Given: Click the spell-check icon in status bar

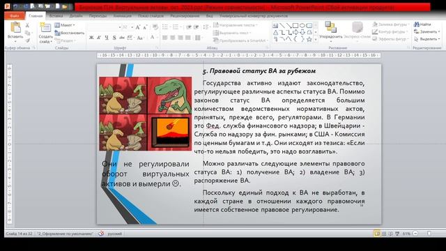Looking at the screenshot, I should tap(101, 234).
